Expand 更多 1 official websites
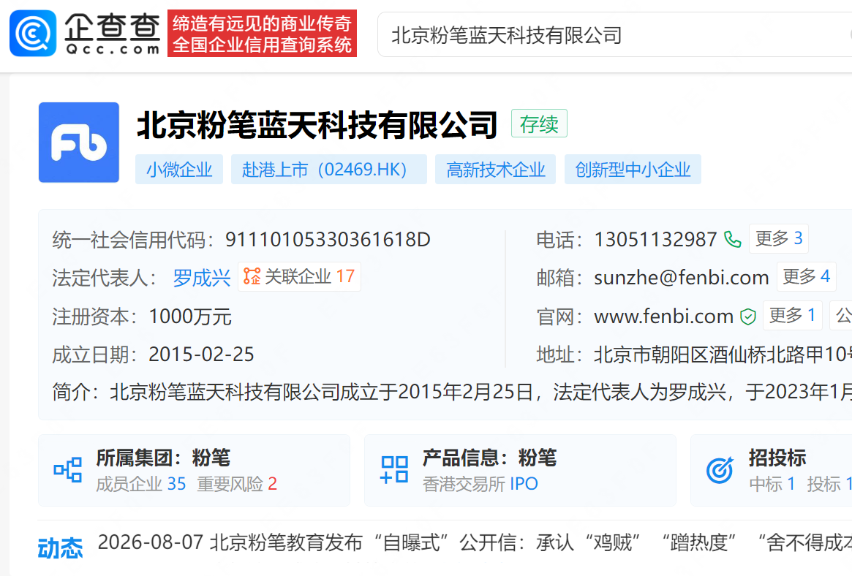 point(793,315)
